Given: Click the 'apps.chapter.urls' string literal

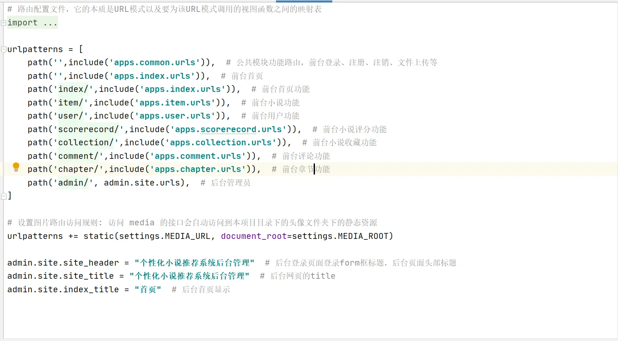Looking at the screenshot, I should point(197,169).
